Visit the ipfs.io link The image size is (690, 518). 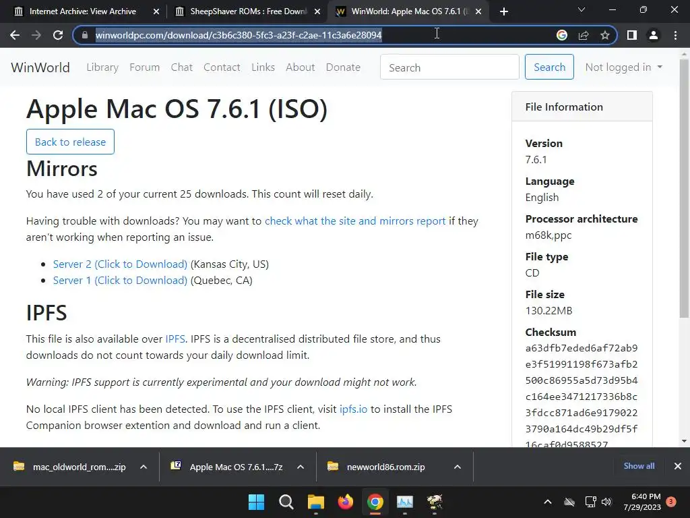(353, 409)
